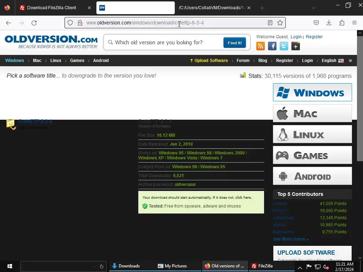The width and height of the screenshot is (363, 272).
Task: Follow the Register link beside Welcome Guest
Action: (x=314, y=36)
